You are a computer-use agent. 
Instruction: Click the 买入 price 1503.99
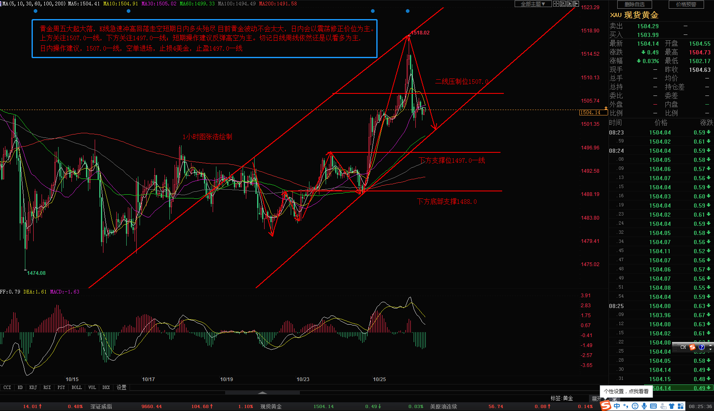click(648, 35)
